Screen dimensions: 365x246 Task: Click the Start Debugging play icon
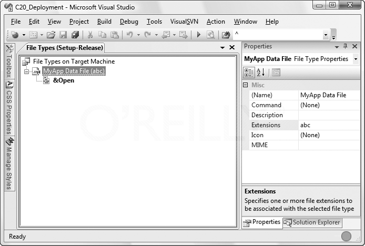(199, 35)
